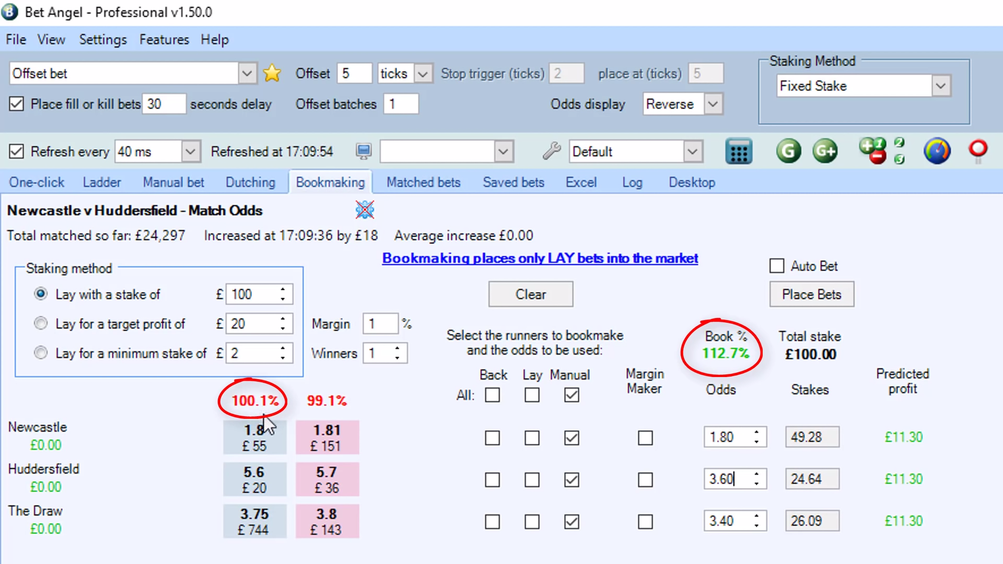The width and height of the screenshot is (1003, 564).
Task: Open the Settings menu
Action: point(103,39)
